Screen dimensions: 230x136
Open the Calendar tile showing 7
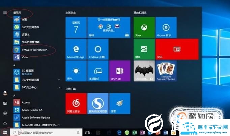pyautogui.click(x=76, y=28)
